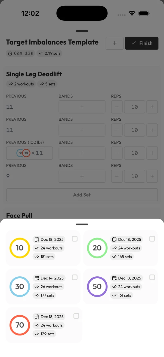Image resolution: width=164 pixels, height=357 pixels.
Task: Check the 20 band checkbox
Action: 152,239
